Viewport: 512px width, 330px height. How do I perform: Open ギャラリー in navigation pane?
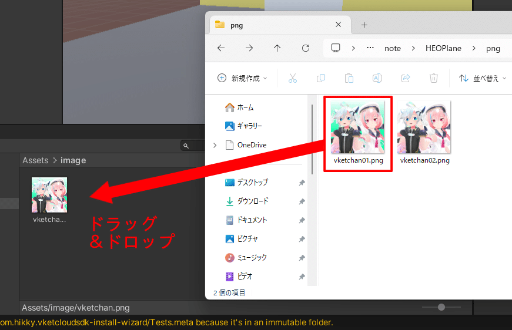pyautogui.click(x=243, y=126)
